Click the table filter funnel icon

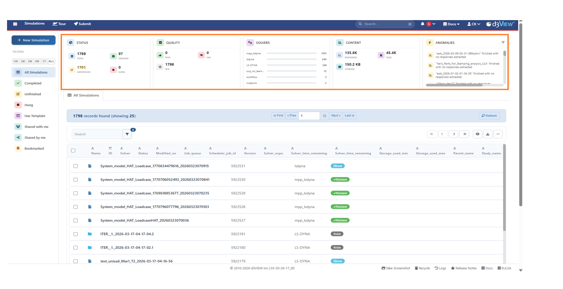tap(127, 134)
